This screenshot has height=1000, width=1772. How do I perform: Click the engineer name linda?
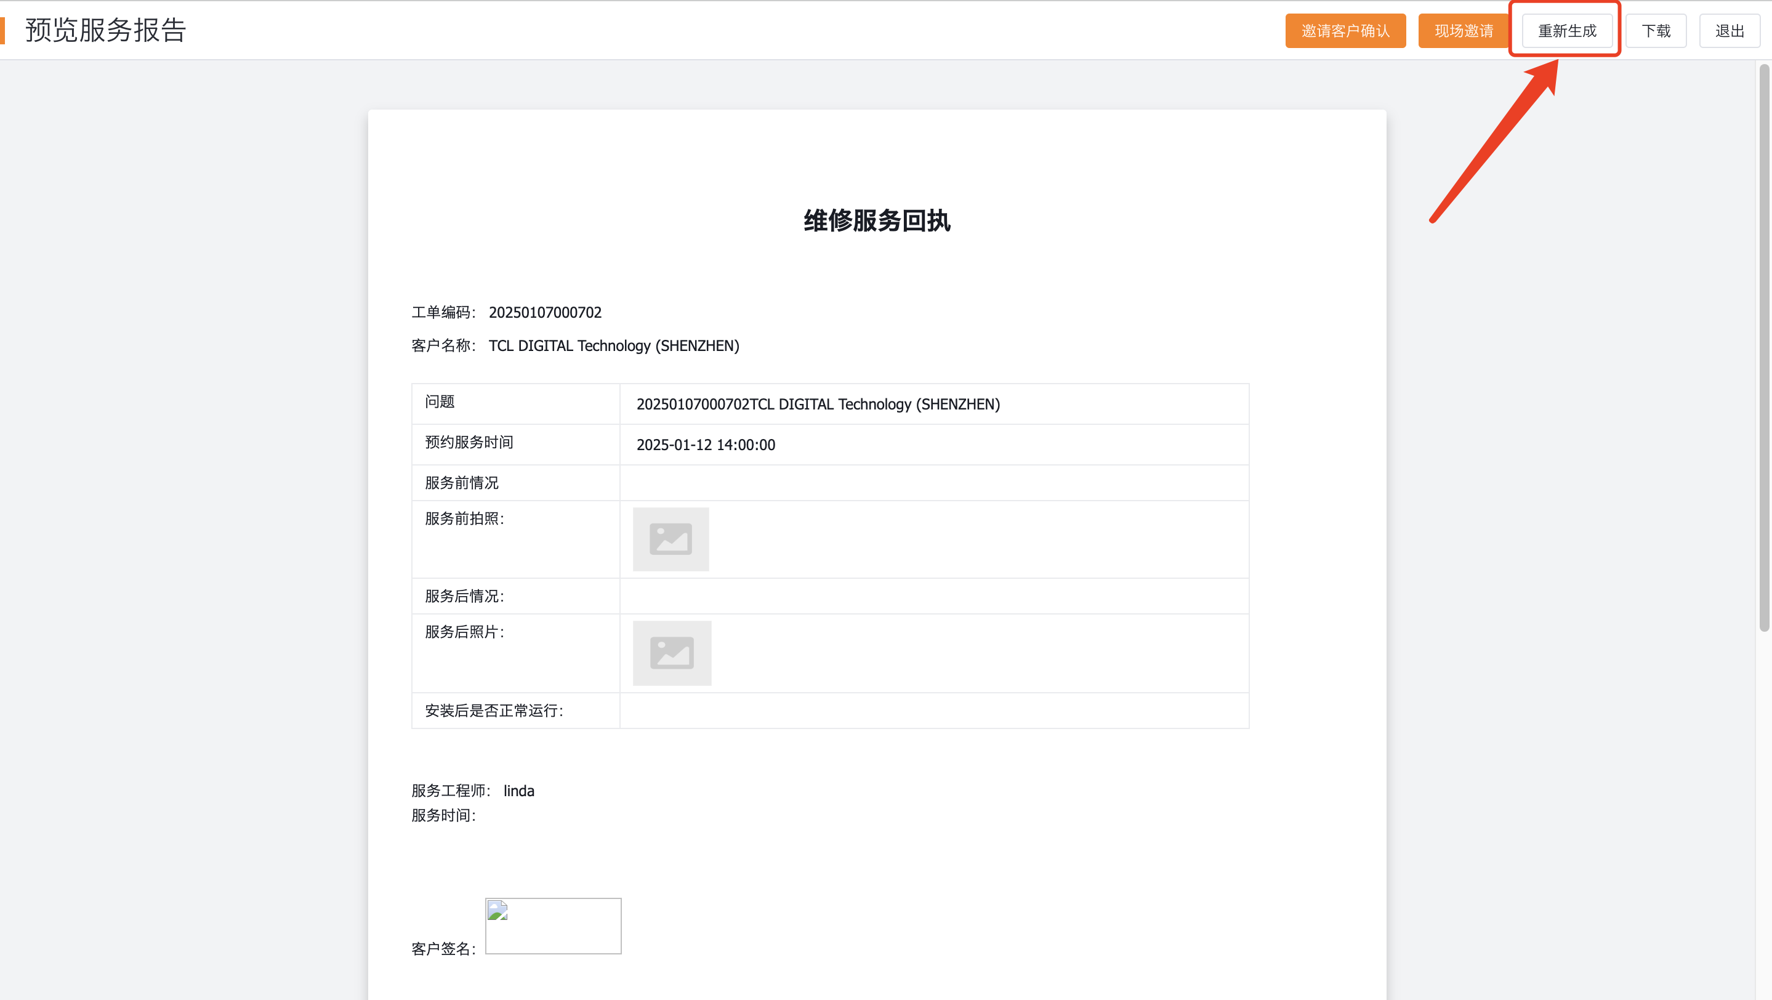click(x=518, y=791)
